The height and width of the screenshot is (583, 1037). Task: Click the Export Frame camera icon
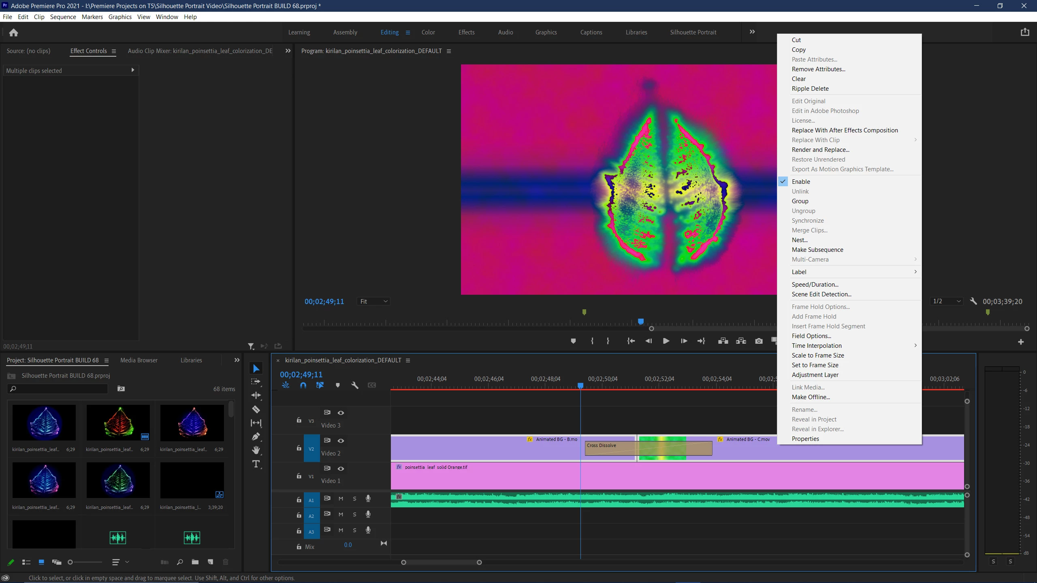pos(759,341)
